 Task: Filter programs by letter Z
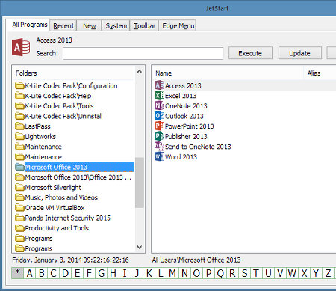coord(329,273)
